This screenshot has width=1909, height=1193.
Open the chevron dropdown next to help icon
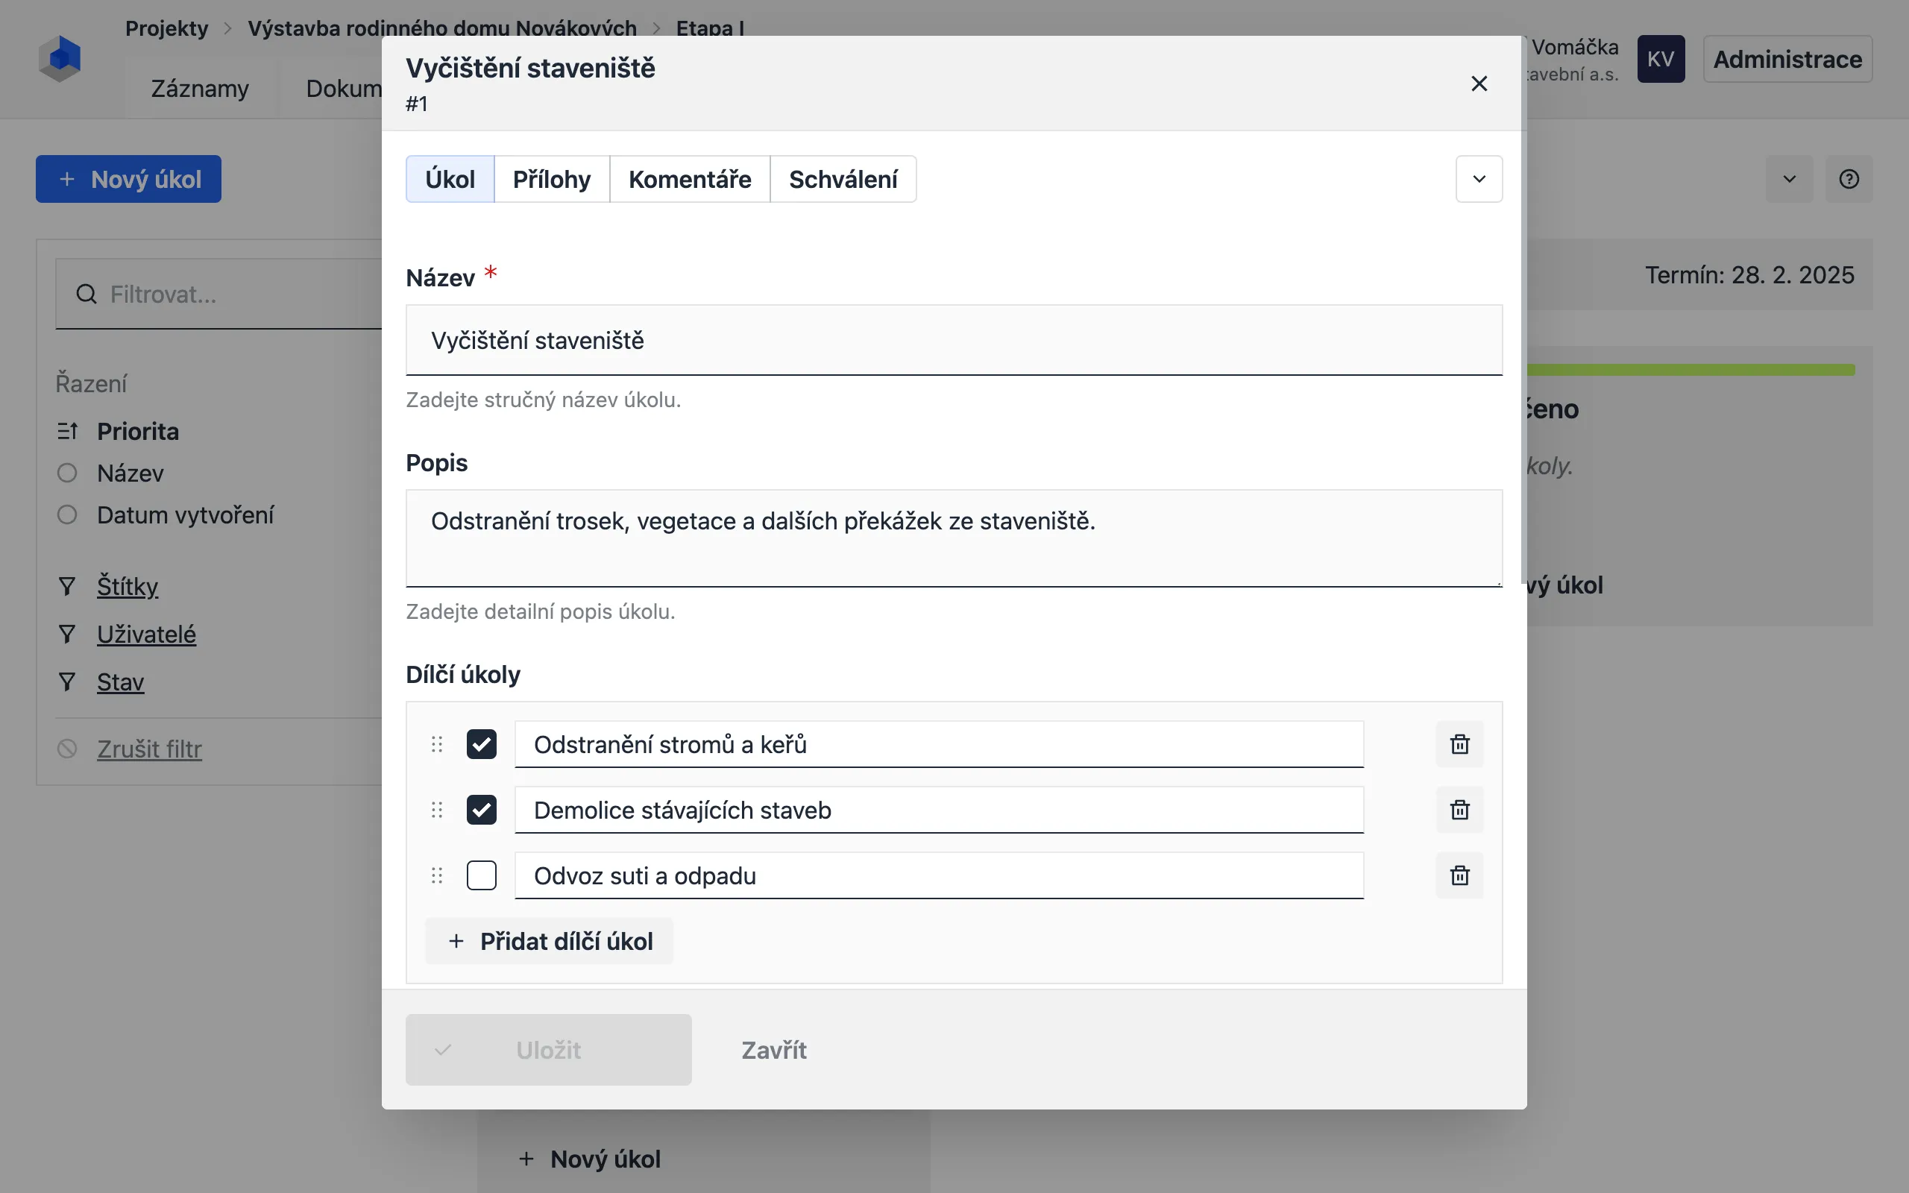(x=1789, y=179)
